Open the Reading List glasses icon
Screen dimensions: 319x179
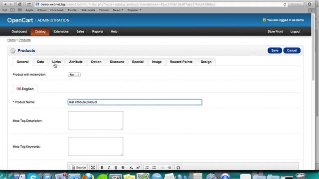(x=5, y=10)
